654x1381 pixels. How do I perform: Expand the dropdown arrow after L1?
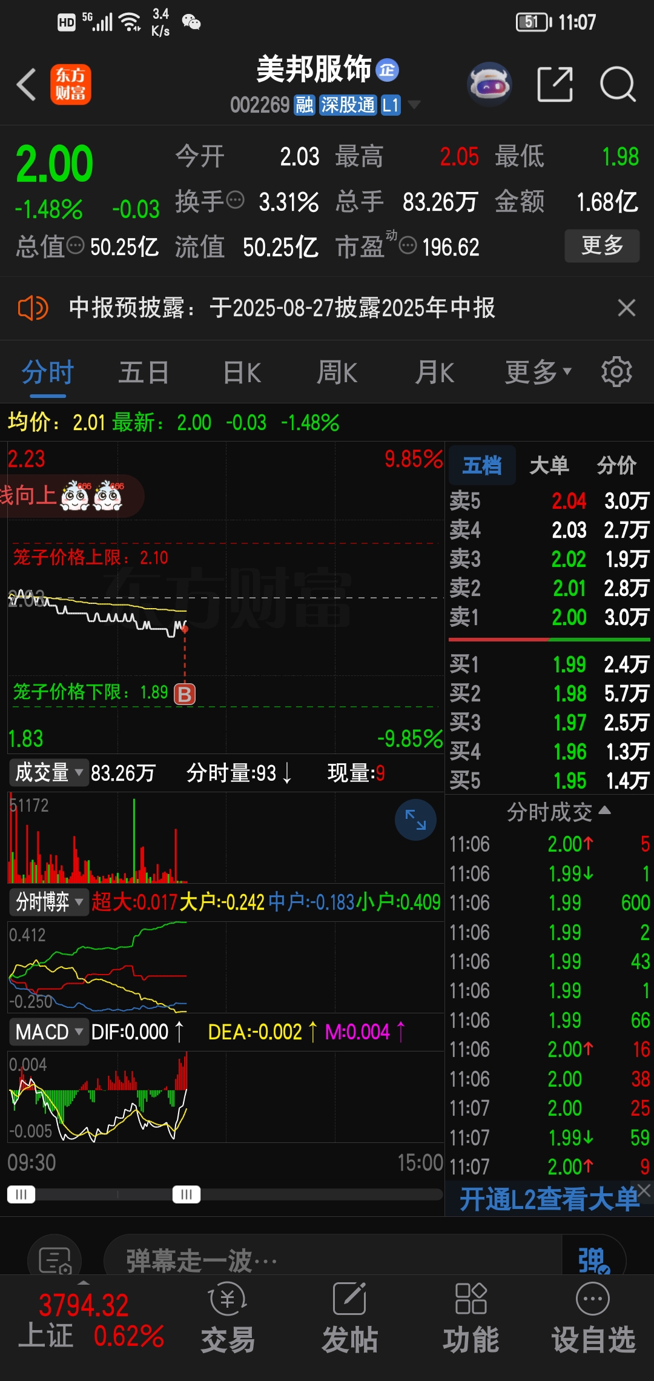[x=414, y=105]
